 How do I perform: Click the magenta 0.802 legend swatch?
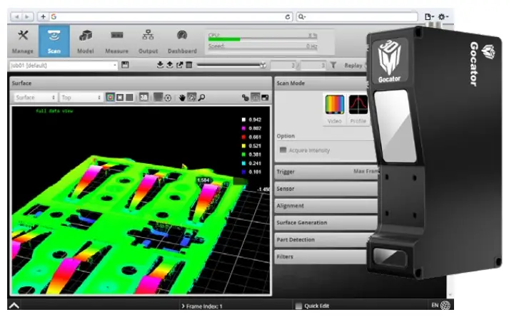click(243, 128)
